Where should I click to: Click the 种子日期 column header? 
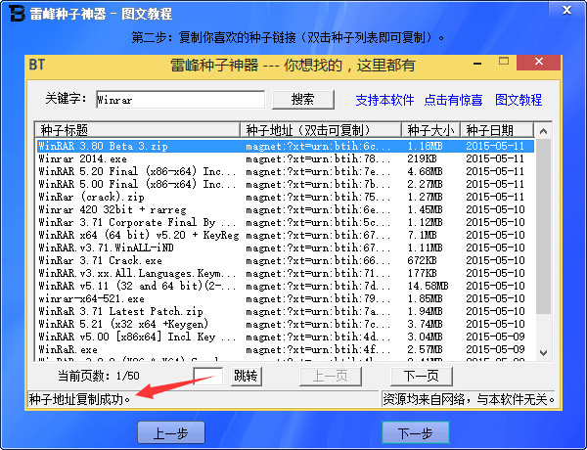tap(497, 130)
